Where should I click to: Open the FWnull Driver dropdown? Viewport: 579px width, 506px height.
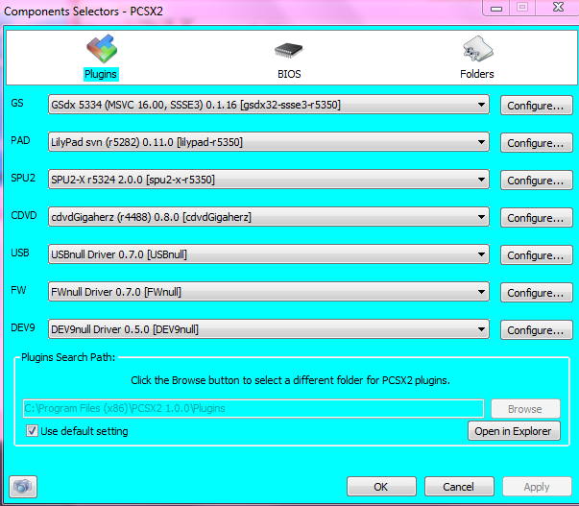[269, 292]
